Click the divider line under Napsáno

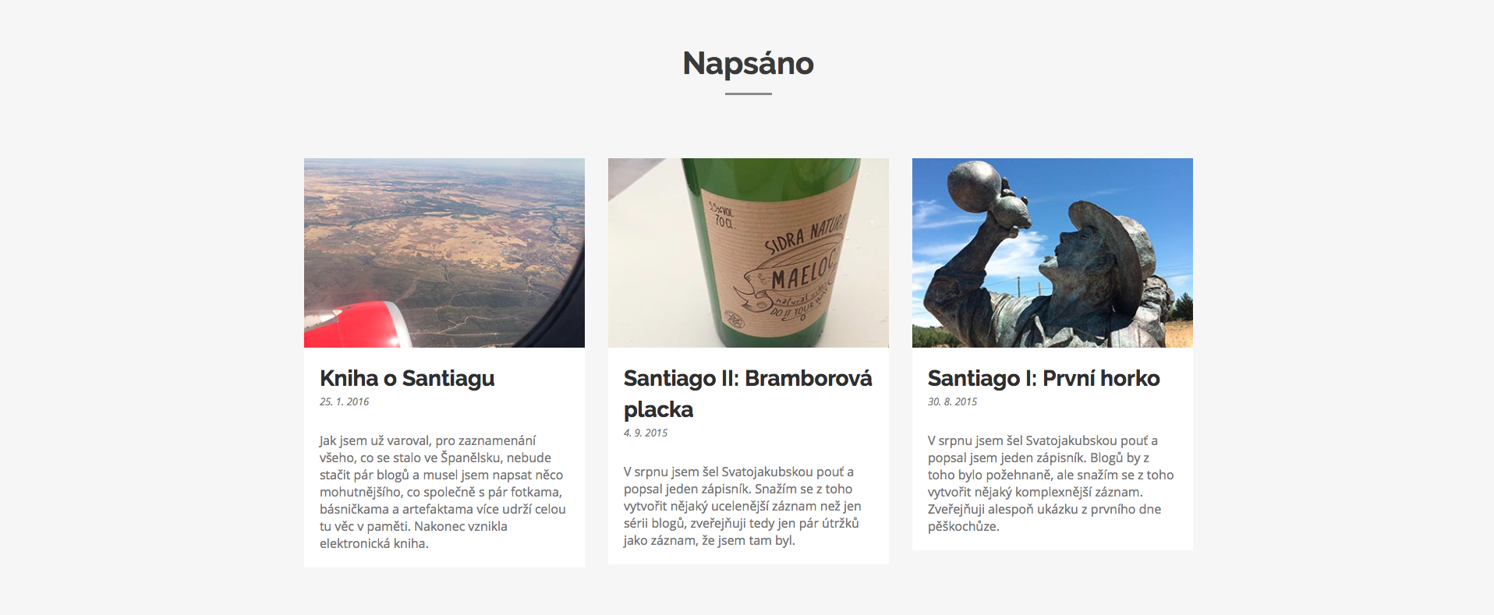748,94
